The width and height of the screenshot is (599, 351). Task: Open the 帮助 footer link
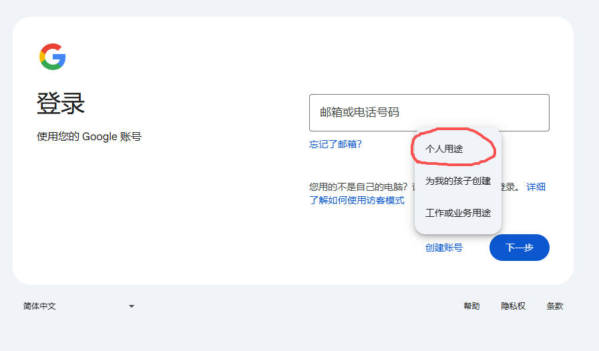[x=471, y=306]
